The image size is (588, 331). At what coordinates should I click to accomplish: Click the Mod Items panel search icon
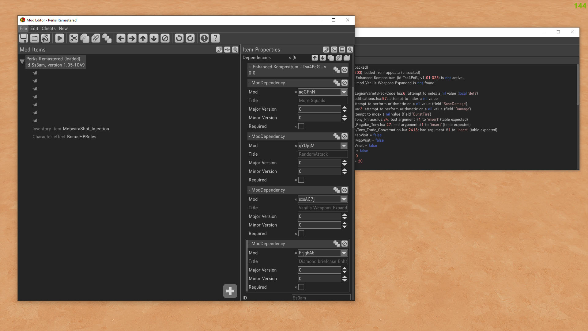[235, 50]
